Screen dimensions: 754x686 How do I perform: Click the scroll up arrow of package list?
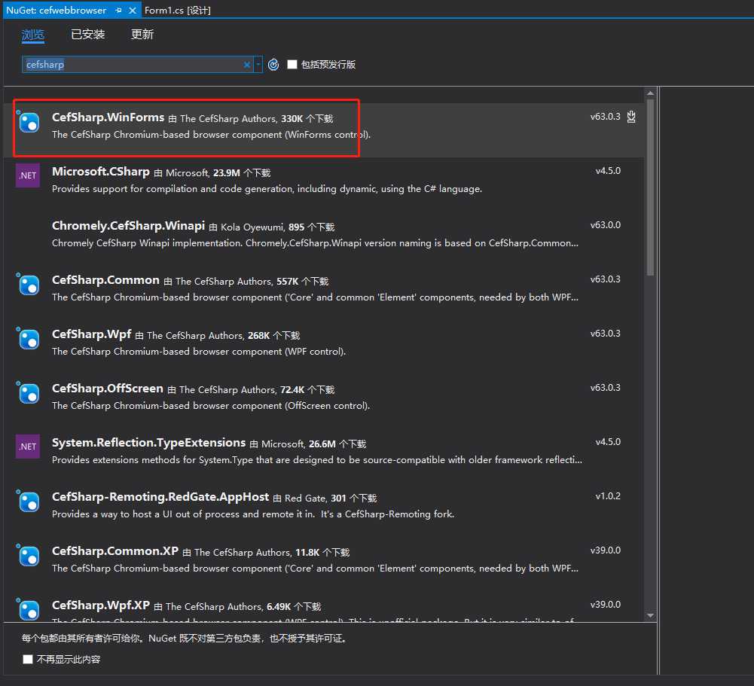pos(650,93)
